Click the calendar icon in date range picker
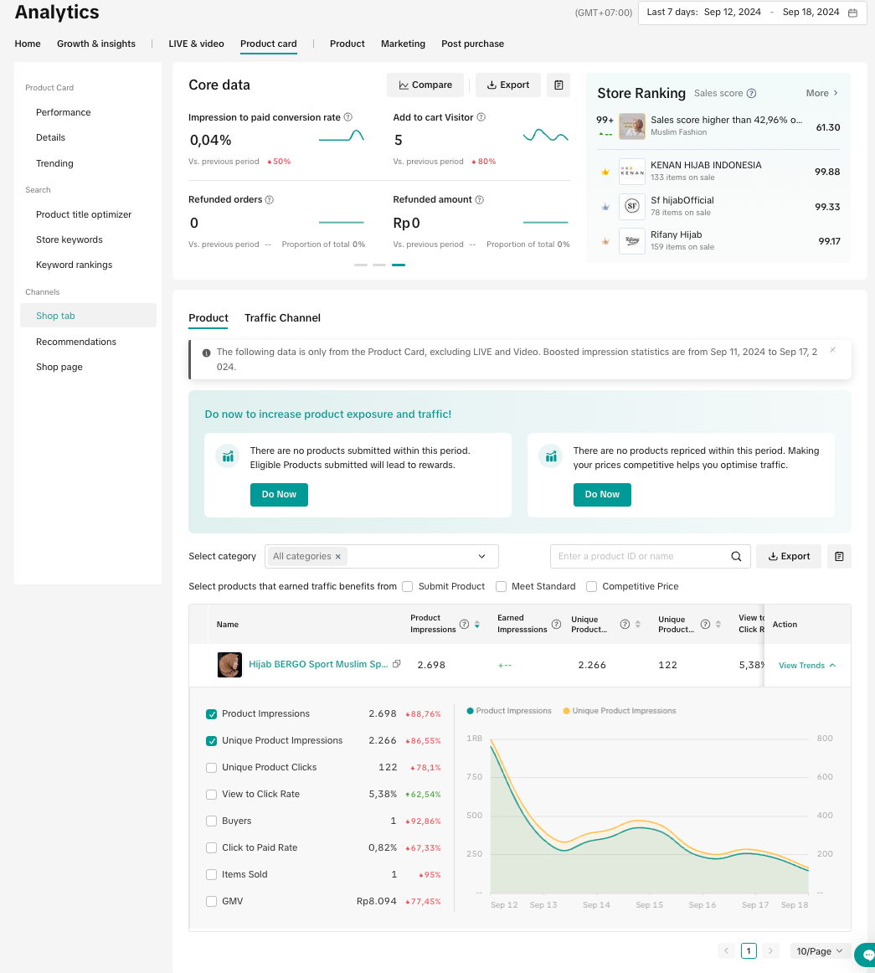Viewport: 875px width, 973px height. pos(852,13)
